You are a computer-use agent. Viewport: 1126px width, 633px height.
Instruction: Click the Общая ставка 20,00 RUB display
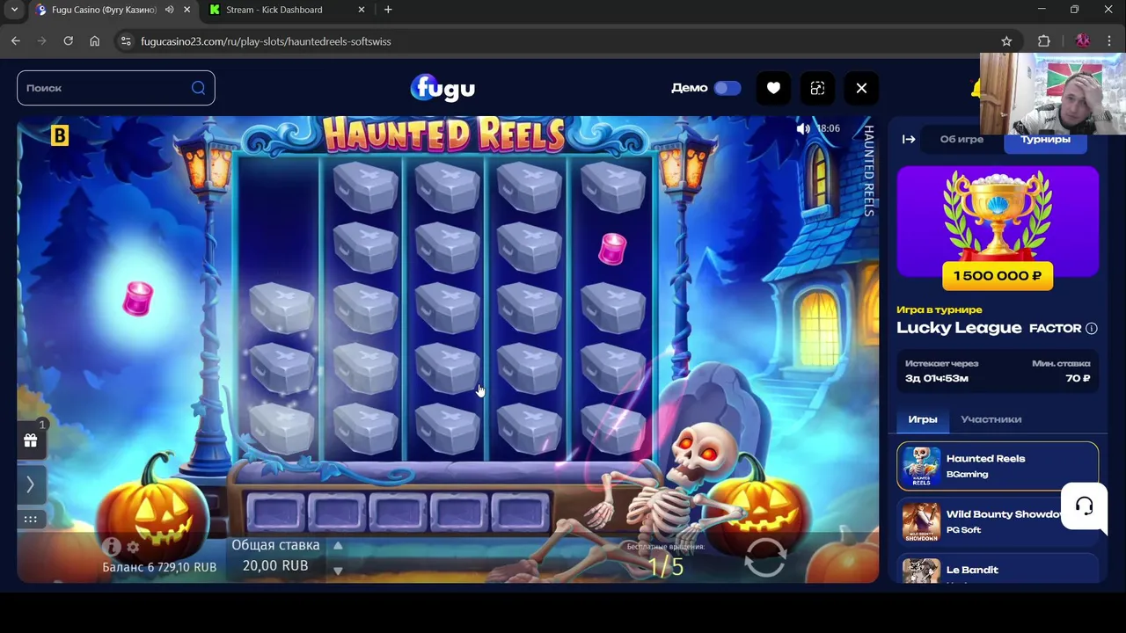[275, 556]
